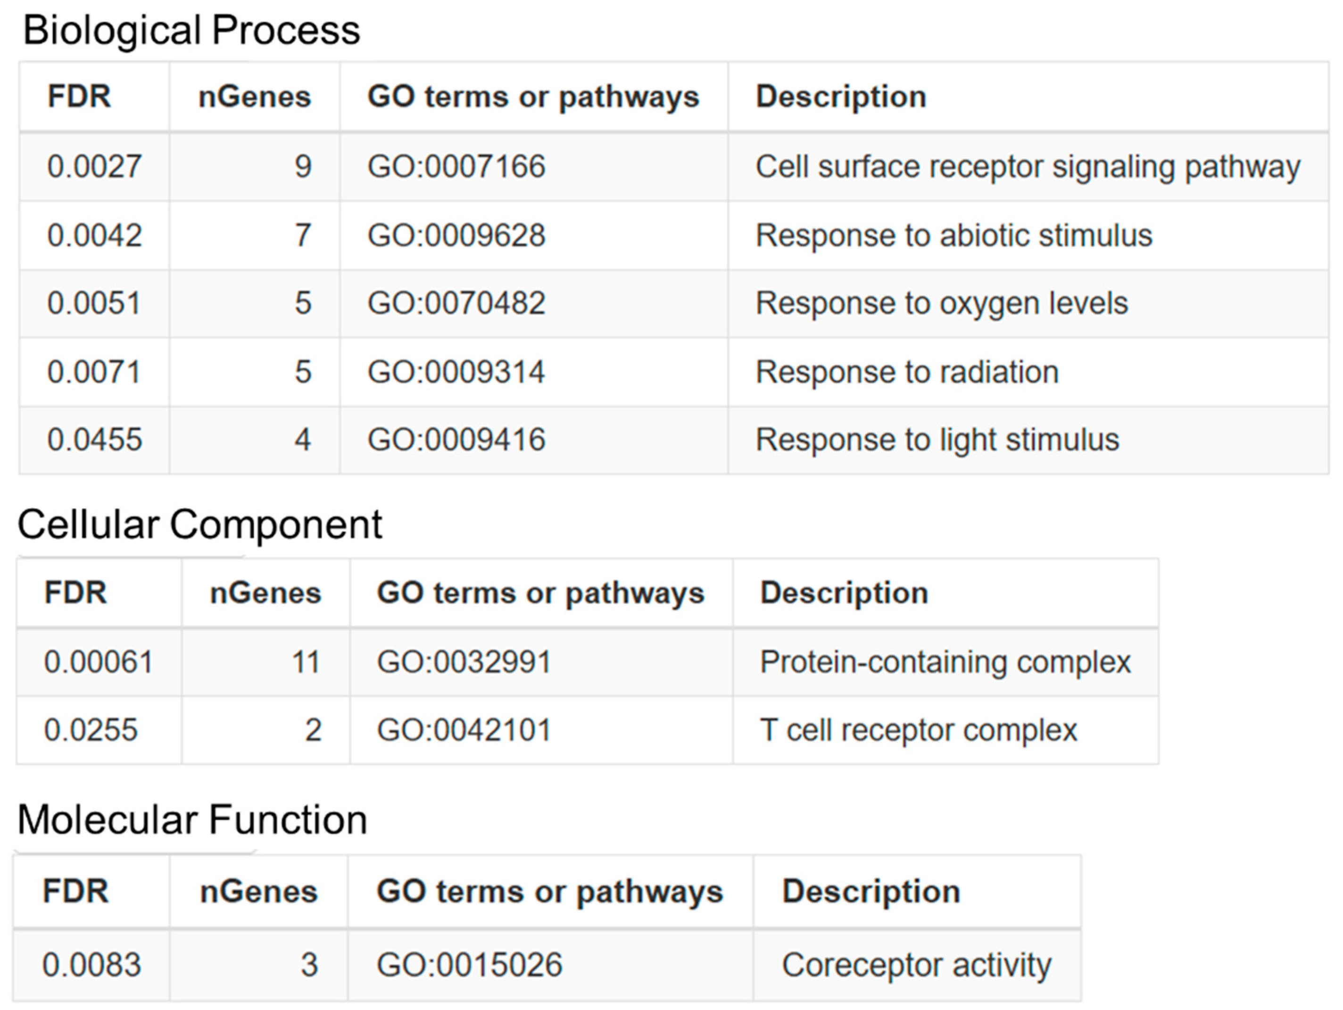This screenshot has height=1010, width=1343.
Task: Click Protein-containing complex description
Action: [945, 662]
